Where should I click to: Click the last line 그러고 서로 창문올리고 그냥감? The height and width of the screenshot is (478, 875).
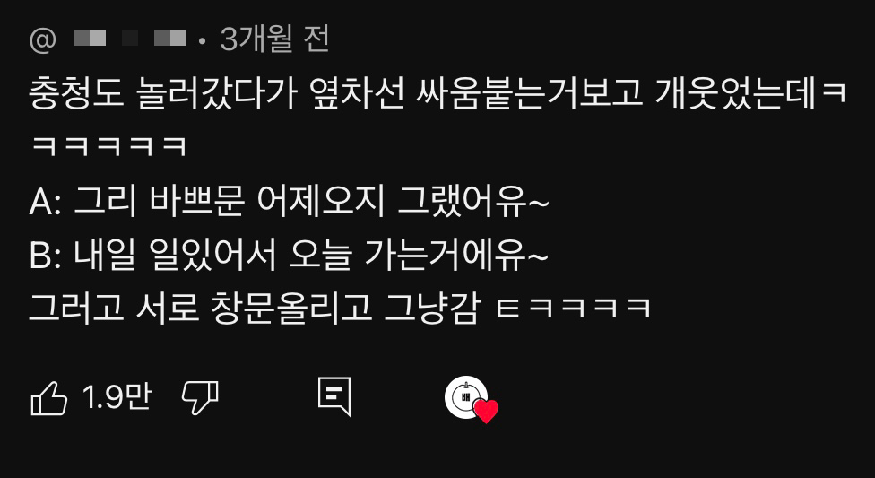[254, 309]
